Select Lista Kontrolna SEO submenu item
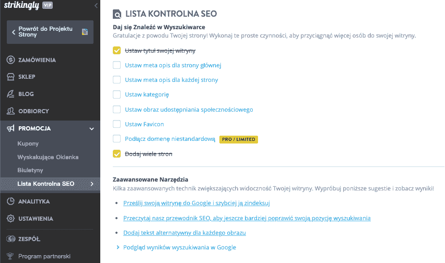445x263 pixels. pos(45,184)
